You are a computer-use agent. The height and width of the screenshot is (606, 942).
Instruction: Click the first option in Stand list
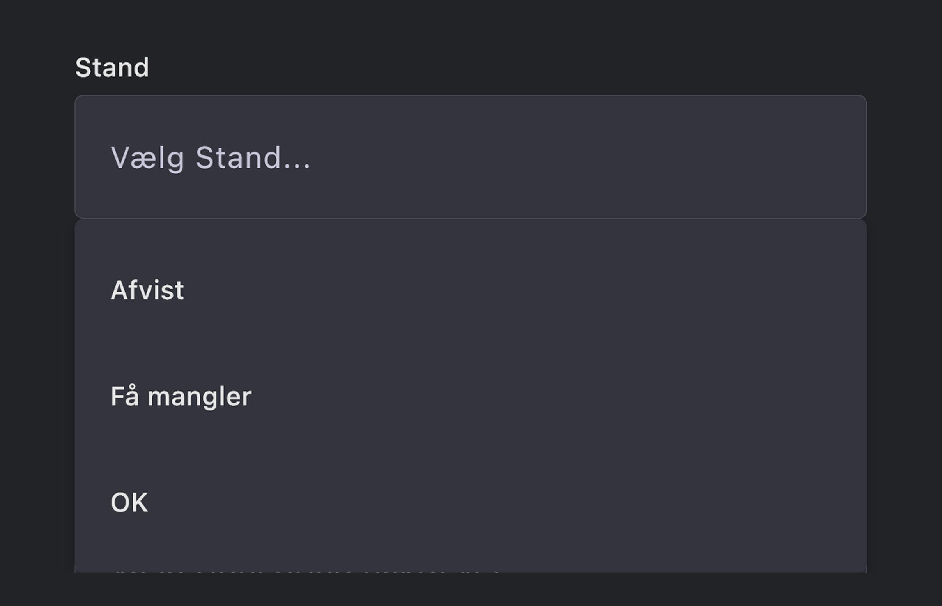point(147,290)
